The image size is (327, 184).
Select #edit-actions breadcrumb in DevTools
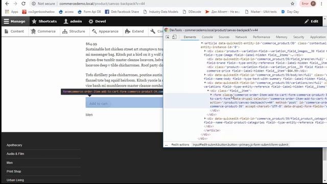(180, 145)
